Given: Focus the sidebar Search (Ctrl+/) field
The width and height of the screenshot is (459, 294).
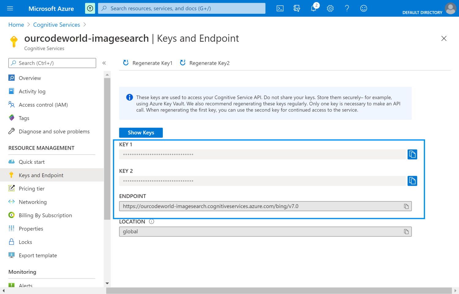Looking at the screenshot, I should coord(52,63).
